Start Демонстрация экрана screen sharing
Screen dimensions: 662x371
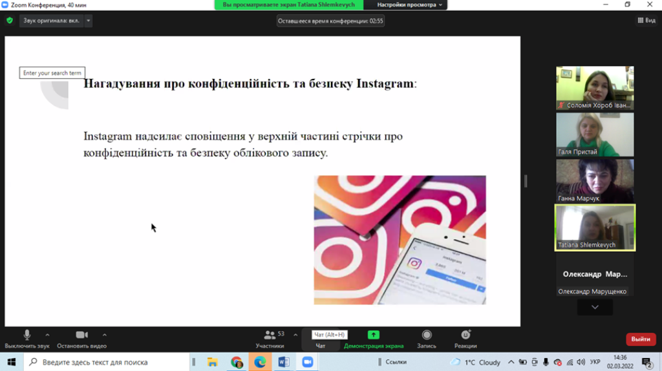coord(374,339)
